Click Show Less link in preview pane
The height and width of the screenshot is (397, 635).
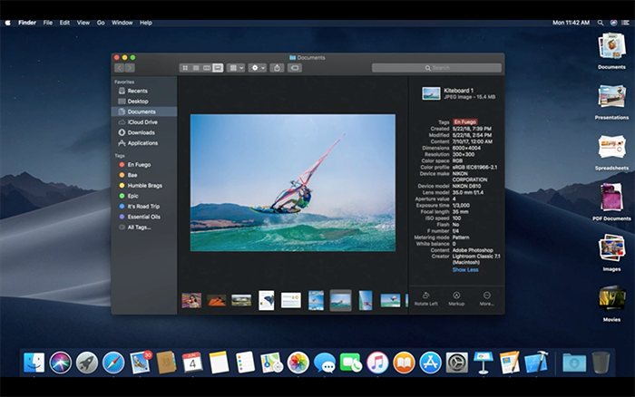pos(465,270)
